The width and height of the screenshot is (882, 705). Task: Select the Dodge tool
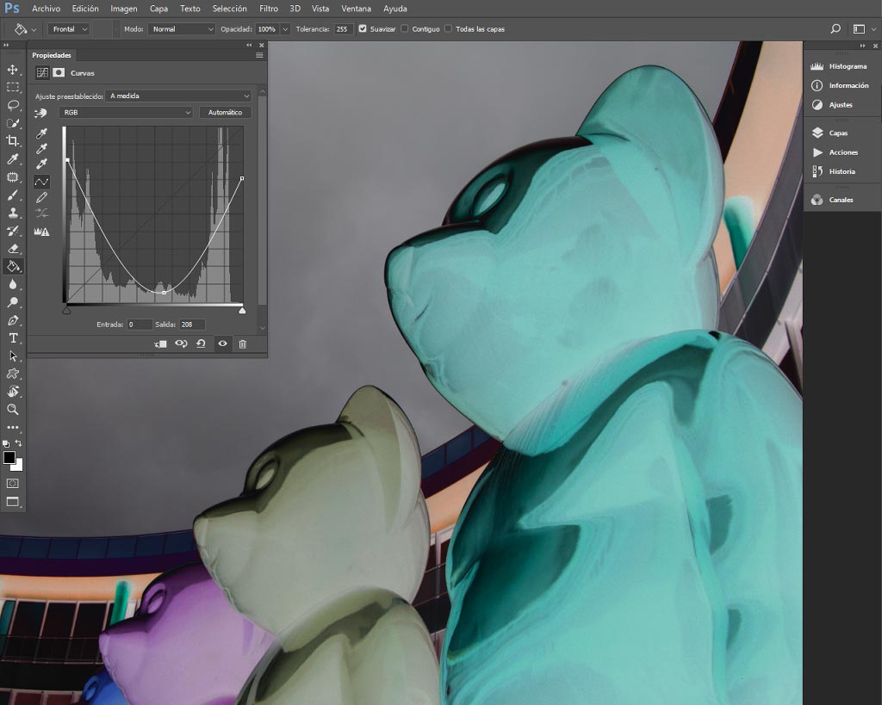(12, 302)
